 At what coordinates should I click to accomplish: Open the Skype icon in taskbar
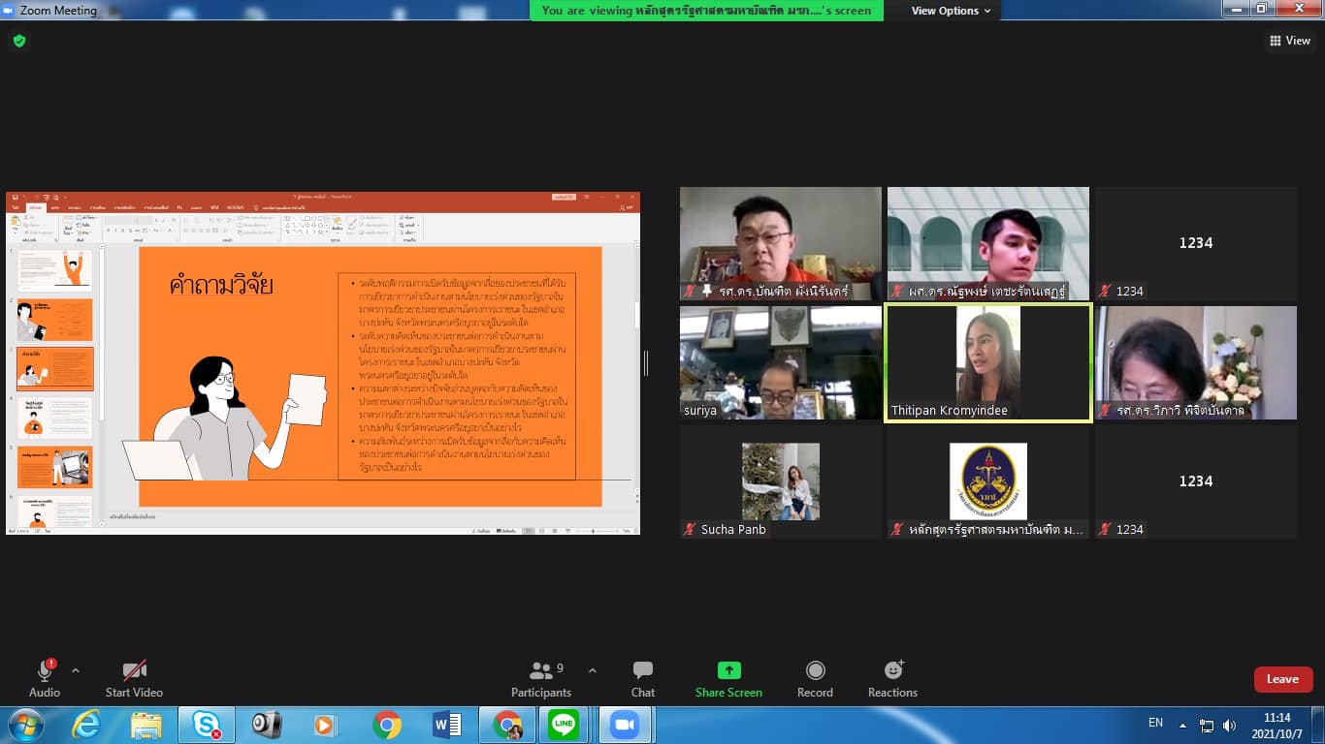tap(206, 725)
